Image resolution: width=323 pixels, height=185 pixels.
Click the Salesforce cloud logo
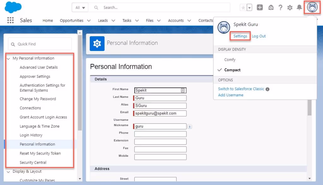pos(13,7)
